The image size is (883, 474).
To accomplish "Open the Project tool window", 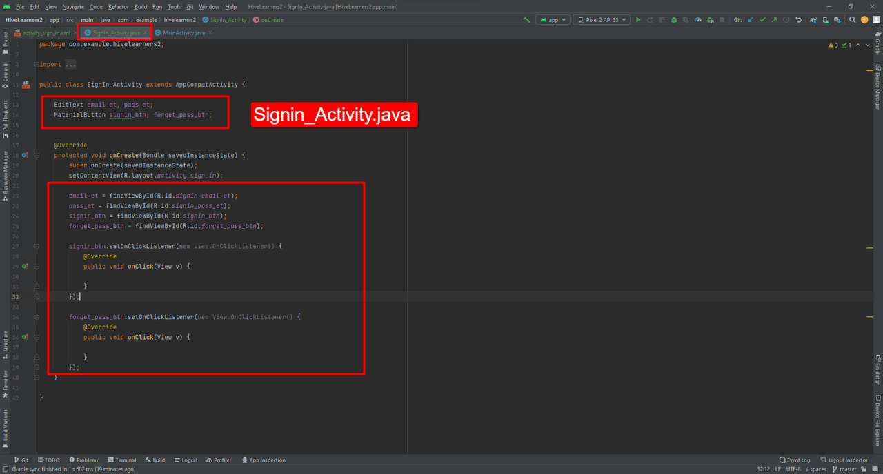I will (x=6, y=42).
